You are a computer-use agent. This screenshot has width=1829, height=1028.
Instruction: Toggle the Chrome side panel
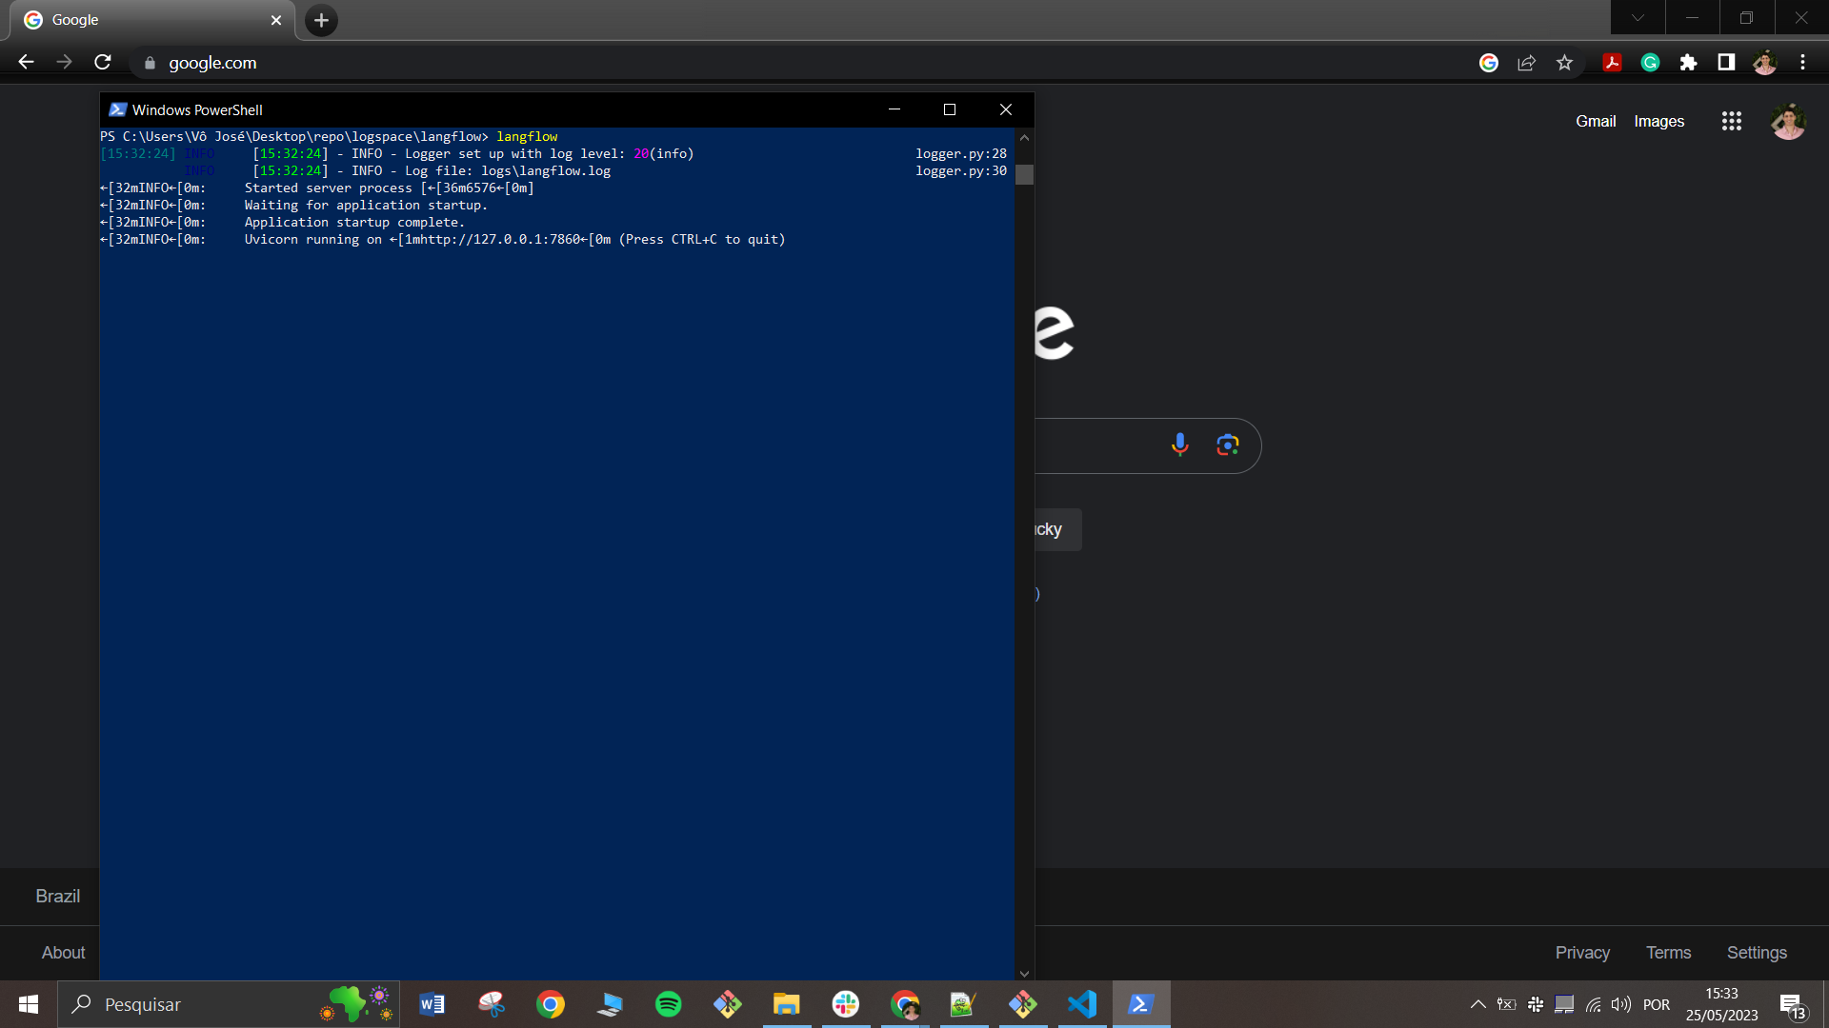1726,63
